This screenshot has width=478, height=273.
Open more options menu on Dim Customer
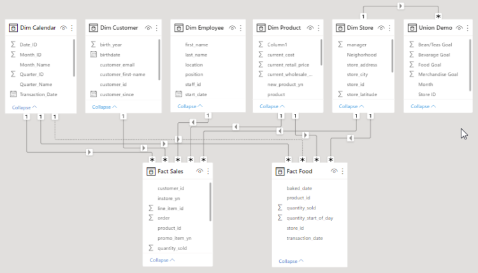point(156,28)
